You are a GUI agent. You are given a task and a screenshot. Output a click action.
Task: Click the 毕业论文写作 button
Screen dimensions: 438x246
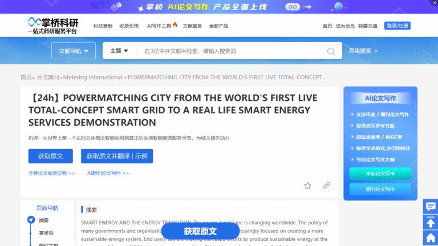[380, 174]
